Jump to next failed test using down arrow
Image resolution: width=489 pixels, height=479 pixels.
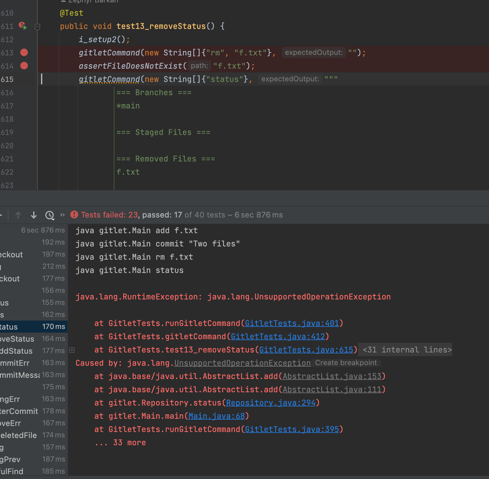34,215
